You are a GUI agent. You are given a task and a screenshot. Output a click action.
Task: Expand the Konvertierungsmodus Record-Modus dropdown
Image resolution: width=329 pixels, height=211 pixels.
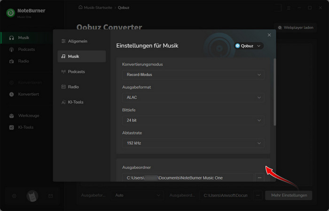193,75
